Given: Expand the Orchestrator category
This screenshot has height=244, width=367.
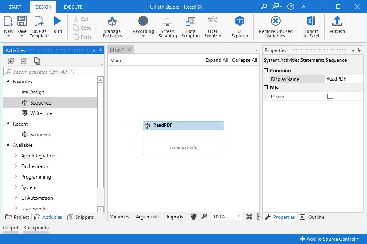Looking at the screenshot, I should (16, 166).
